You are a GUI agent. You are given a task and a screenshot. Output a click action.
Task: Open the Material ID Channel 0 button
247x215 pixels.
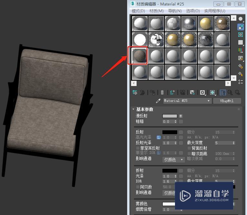pyautogui.click(x=202, y=92)
